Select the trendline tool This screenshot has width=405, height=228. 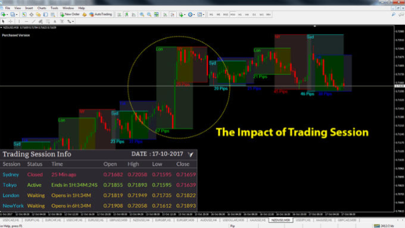pos(33,21)
